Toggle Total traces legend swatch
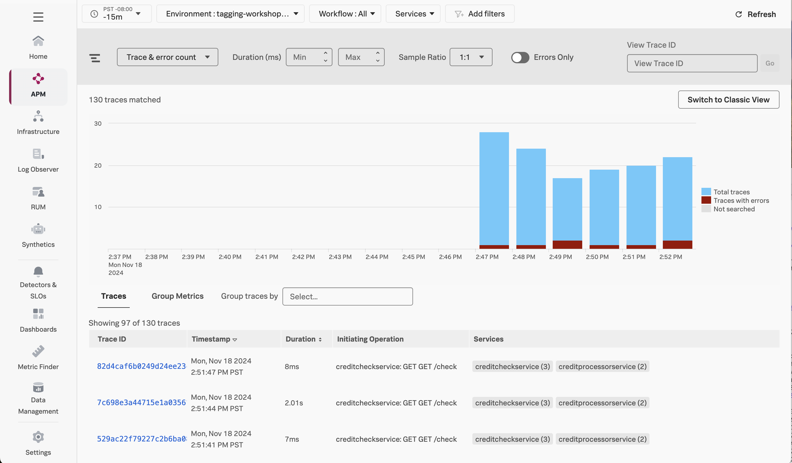Screen dimensions: 792x463 [x=706, y=191]
